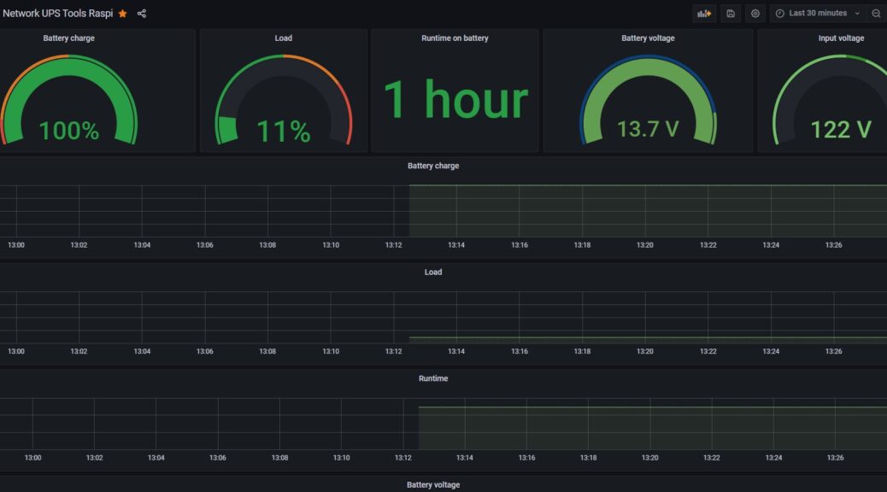Save the dashboard
This screenshot has width=887, height=492.
point(731,14)
